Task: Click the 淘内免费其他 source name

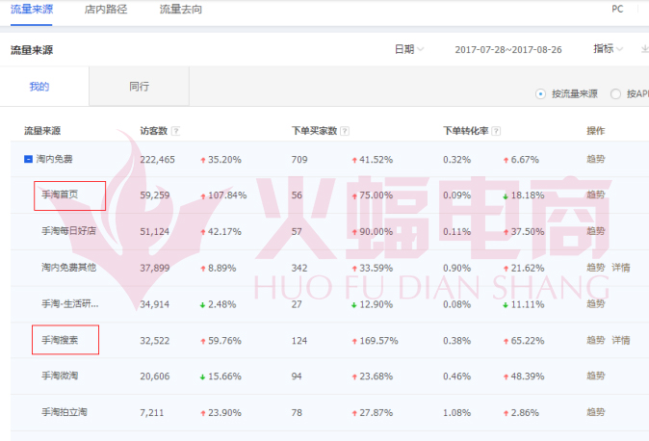Action: click(68, 268)
